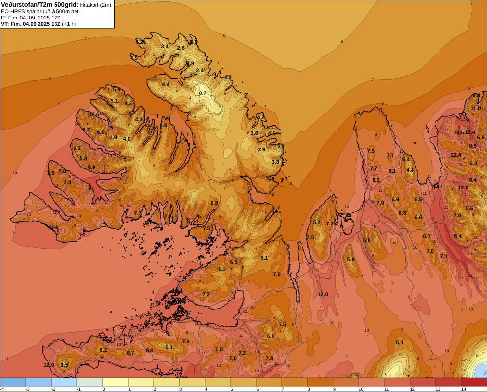Click the temperature value '13.5'
Image resolution: width=487 pixels, height=392 pixels.
pyautogui.click(x=459, y=132)
